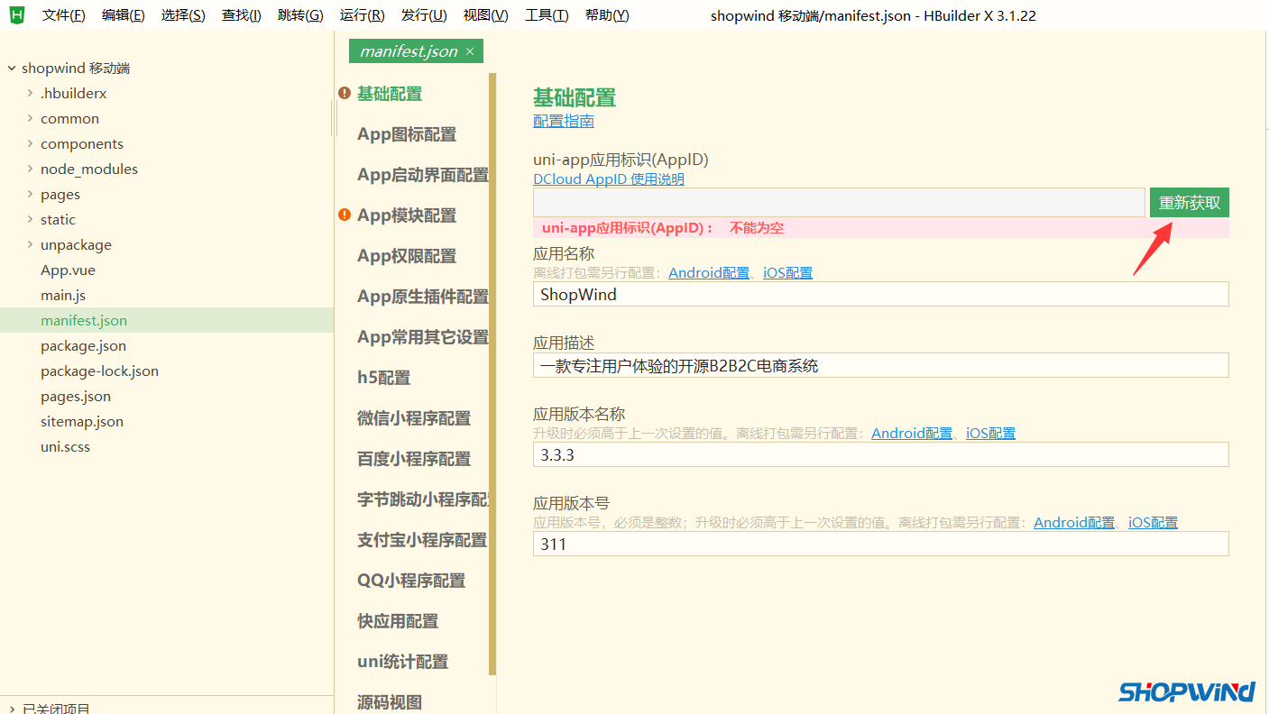
Task: Select 基础配置 in the settings list
Action: 390,94
